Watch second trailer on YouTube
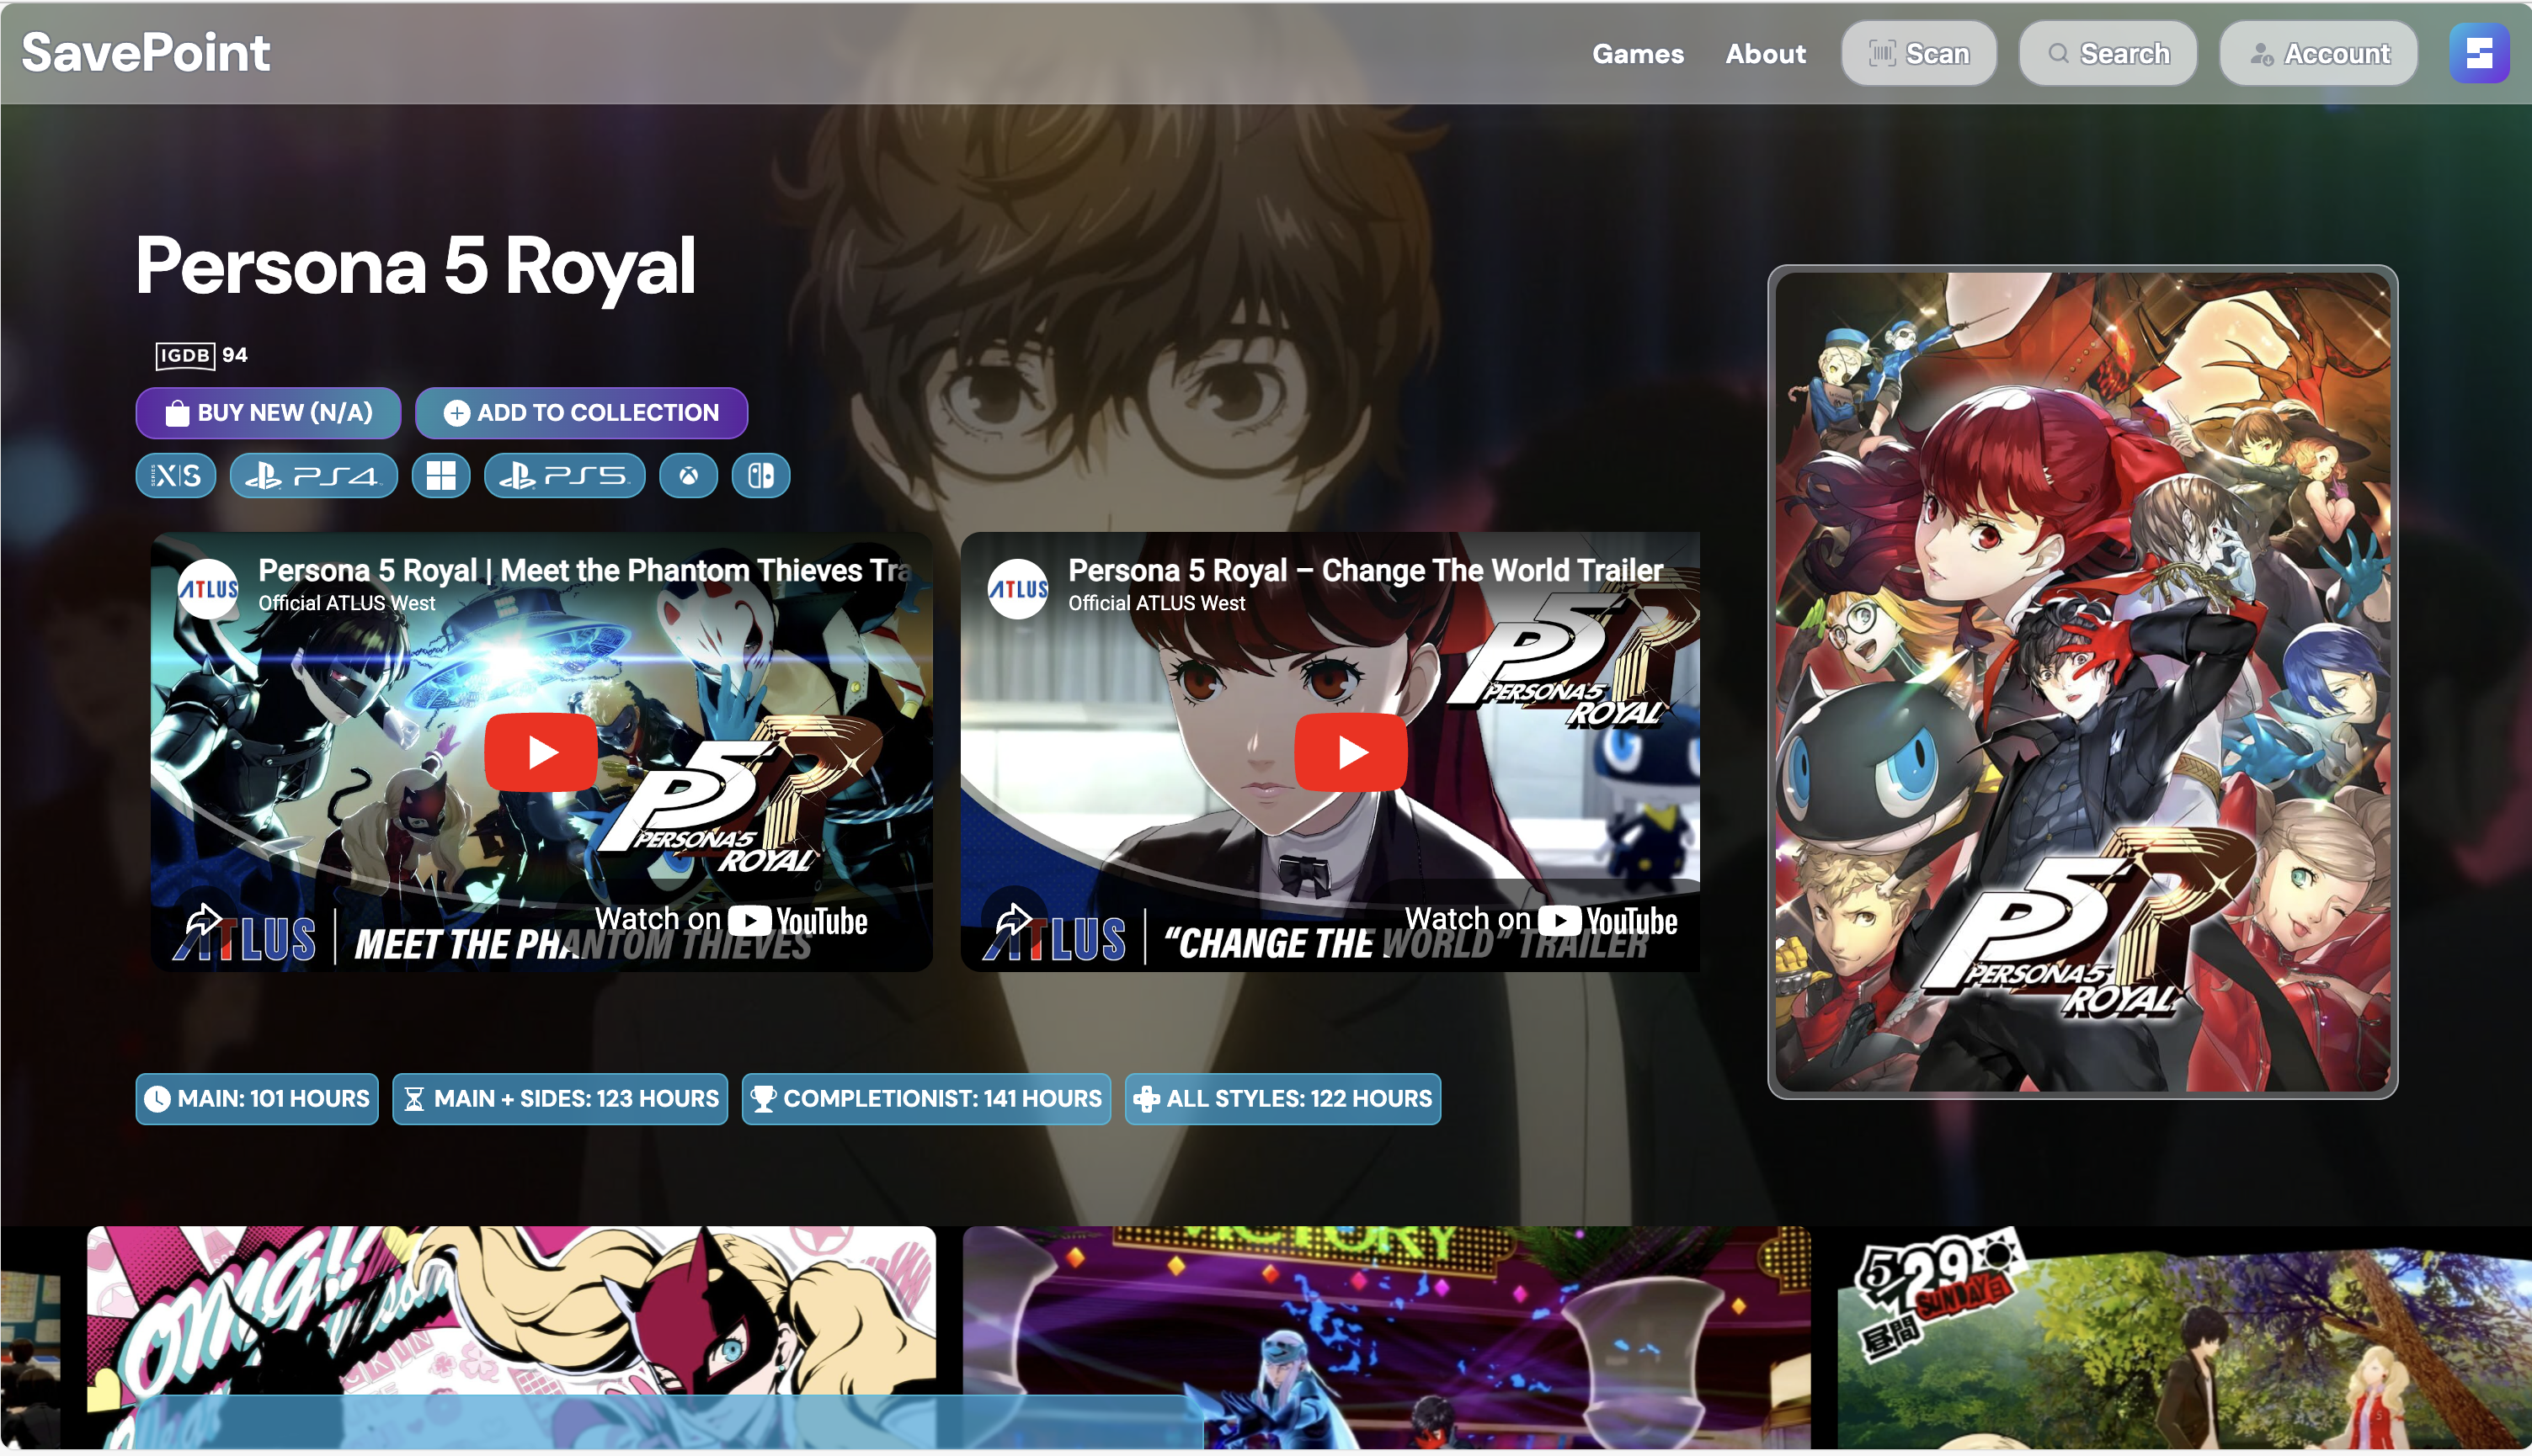Image resolution: width=2532 pixels, height=1456 pixels. 1541,920
